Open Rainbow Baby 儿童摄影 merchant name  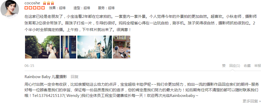(x=46, y=77)
